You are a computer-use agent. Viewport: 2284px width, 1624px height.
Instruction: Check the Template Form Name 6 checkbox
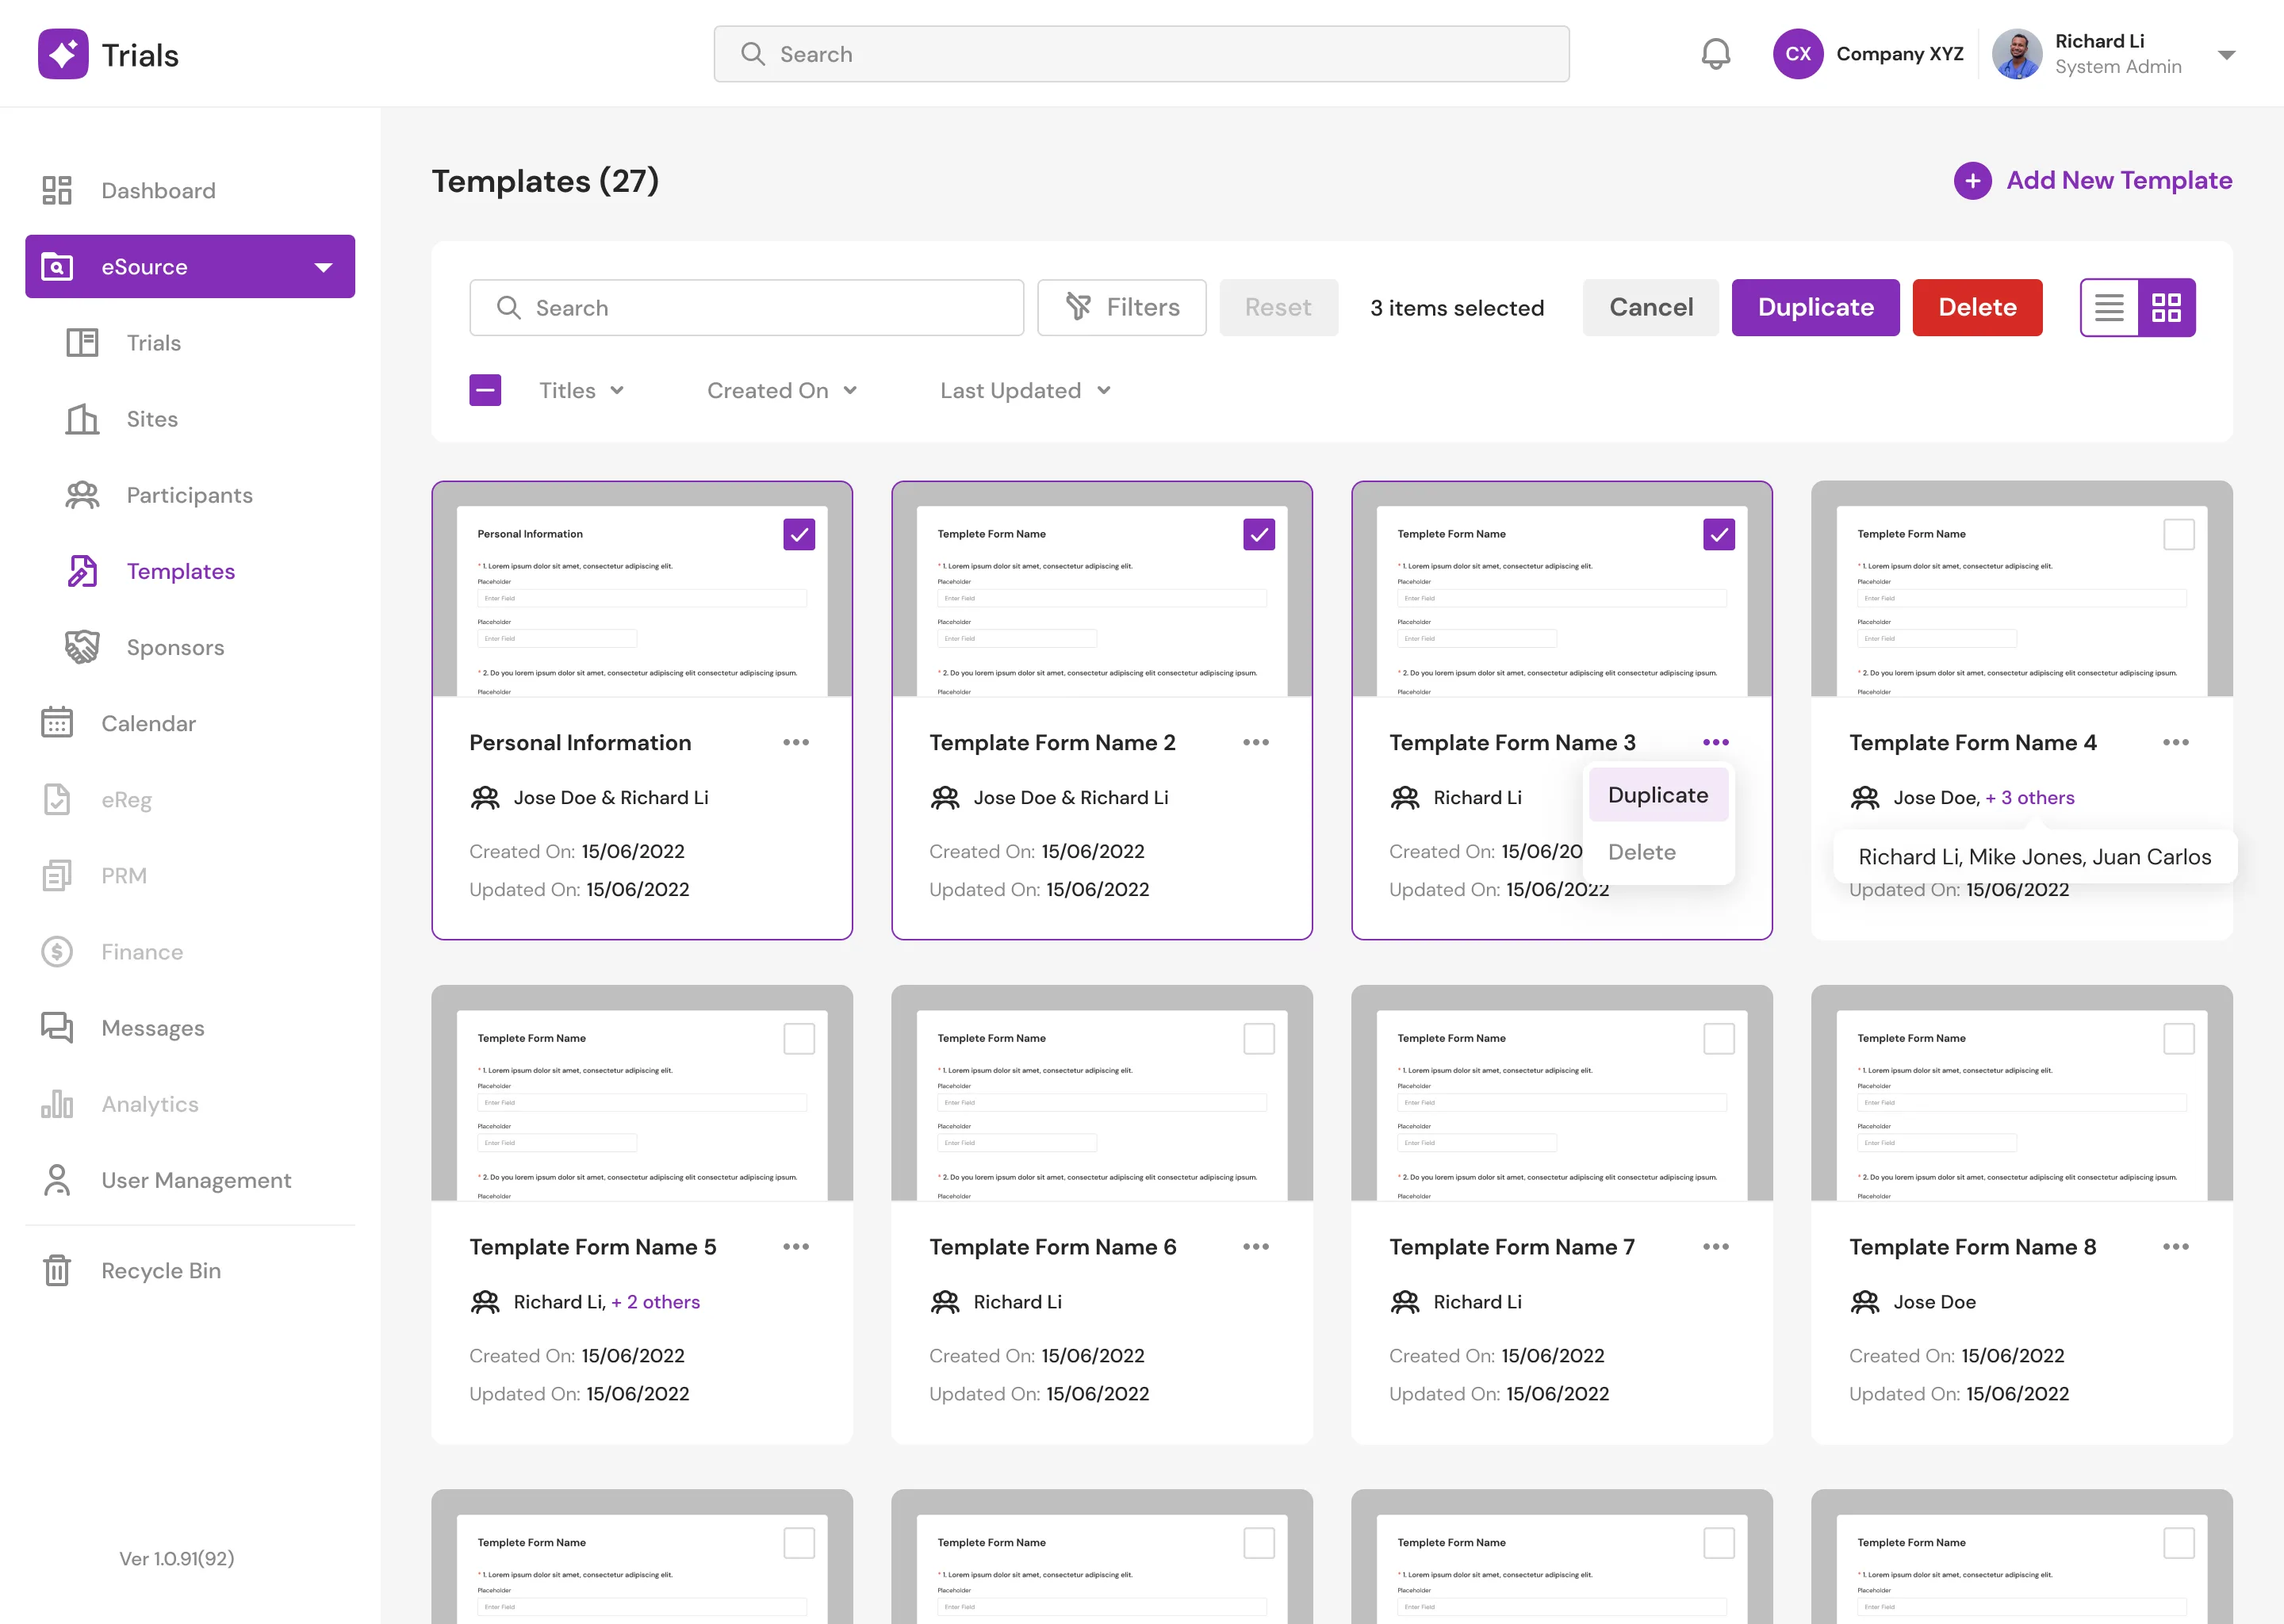(1259, 1039)
